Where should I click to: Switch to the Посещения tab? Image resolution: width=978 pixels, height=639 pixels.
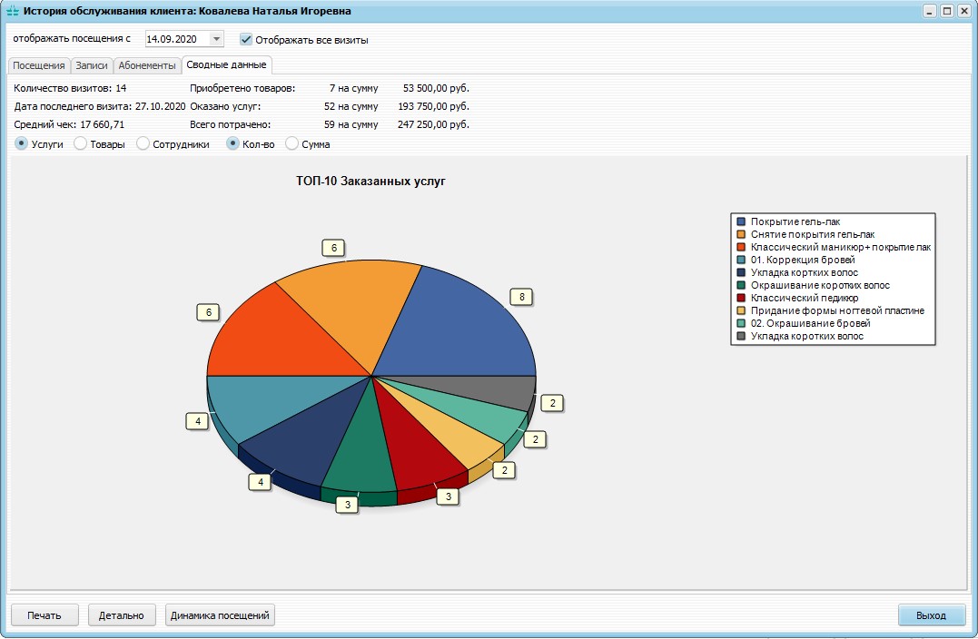[x=38, y=65]
